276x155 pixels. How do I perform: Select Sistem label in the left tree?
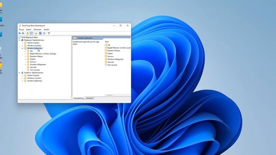point(33,59)
